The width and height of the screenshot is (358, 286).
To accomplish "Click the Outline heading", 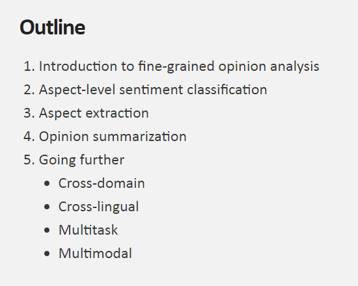I will (x=53, y=27).
